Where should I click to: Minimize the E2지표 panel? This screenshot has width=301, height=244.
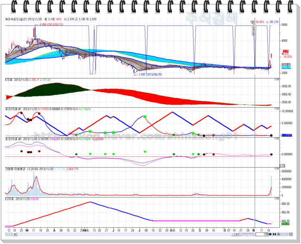(276, 199)
